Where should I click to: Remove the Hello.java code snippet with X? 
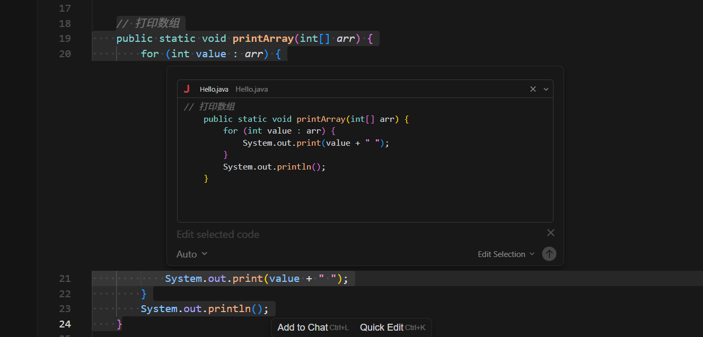click(533, 89)
